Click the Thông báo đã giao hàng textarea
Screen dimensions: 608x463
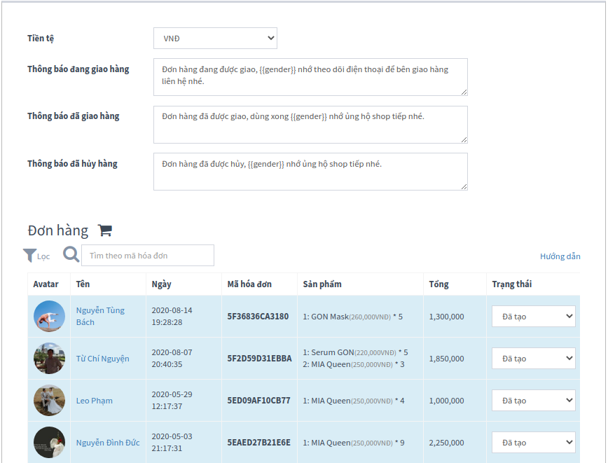point(310,125)
